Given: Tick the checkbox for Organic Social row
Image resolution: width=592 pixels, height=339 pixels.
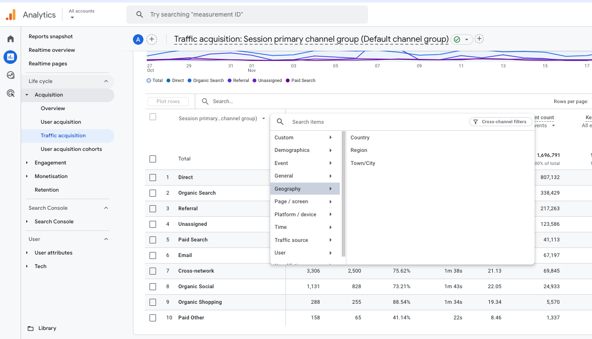Looking at the screenshot, I should 153,287.
